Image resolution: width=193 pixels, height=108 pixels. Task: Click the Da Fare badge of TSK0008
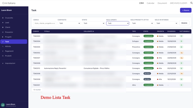[147, 74]
